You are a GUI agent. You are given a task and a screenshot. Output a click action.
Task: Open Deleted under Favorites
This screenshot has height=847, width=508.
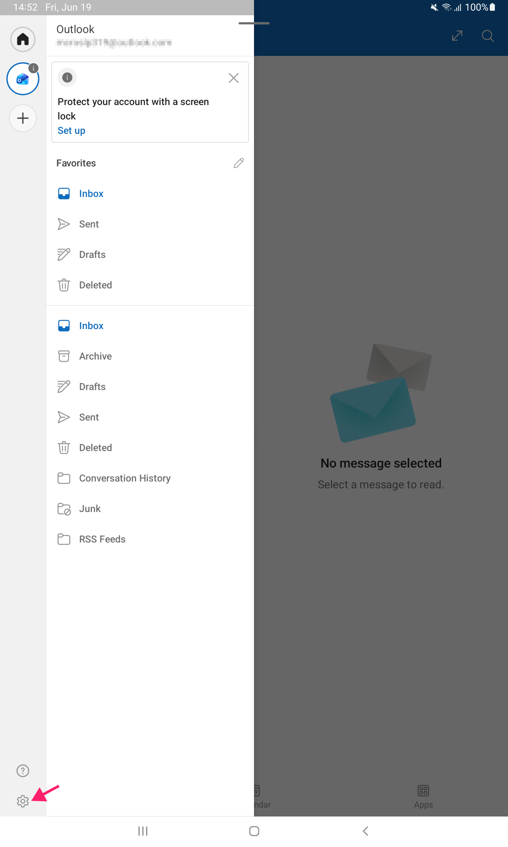150,285
